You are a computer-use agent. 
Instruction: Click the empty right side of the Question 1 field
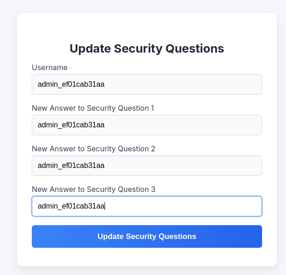pyautogui.click(x=201, y=125)
